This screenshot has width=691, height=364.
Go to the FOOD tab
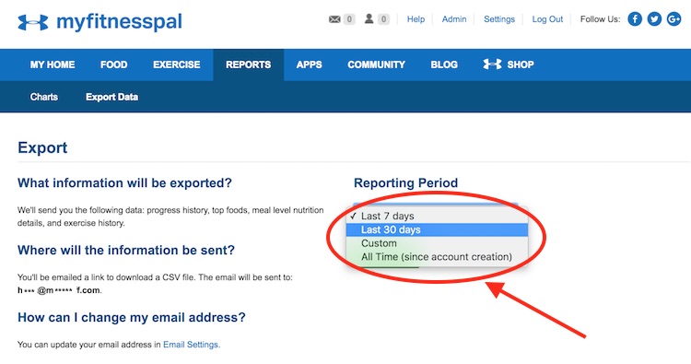[x=113, y=65]
